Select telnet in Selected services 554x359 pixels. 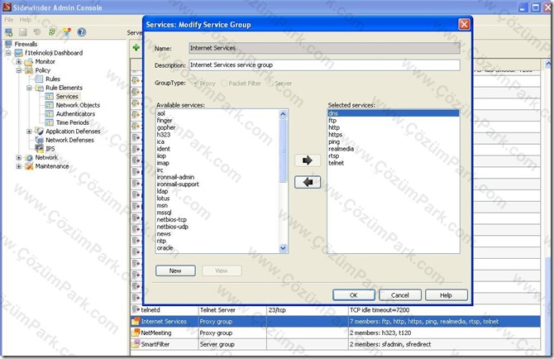coord(336,163)
